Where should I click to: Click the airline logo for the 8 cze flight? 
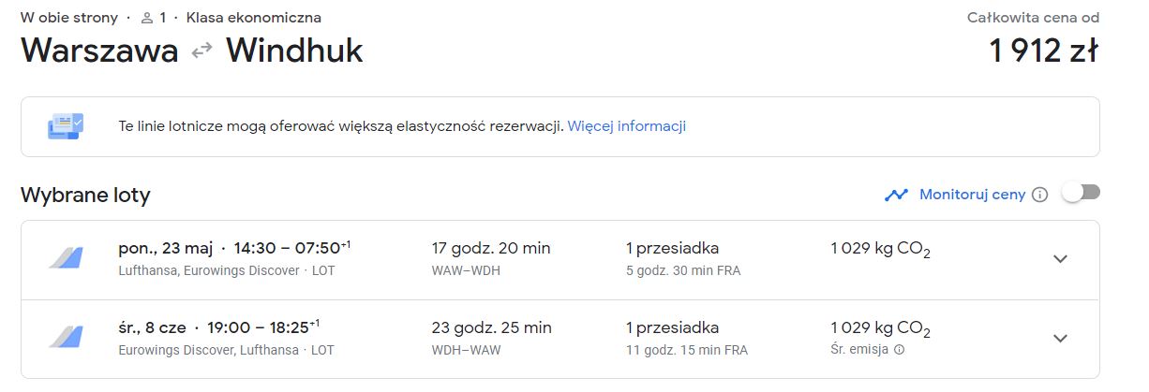pyautogui.click(x=67, y=338)
